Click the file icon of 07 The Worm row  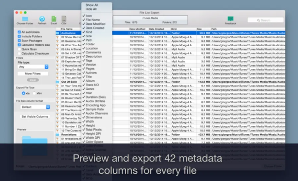[x=57, y=110]
